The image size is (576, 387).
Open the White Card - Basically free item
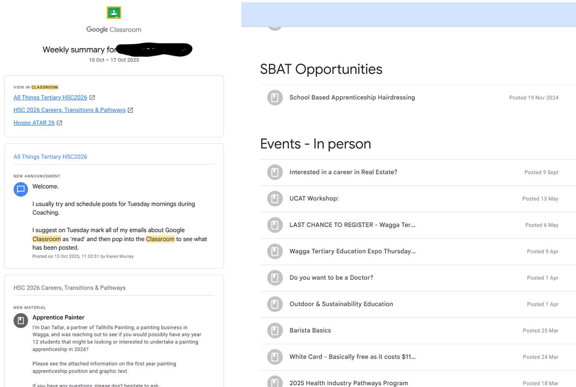click(x=352, y=357)
